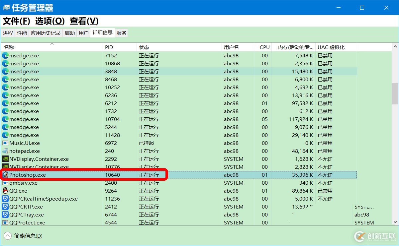Click the notepad.exe process icon
The height and width of the screenshot is (246, 399).
coord(5,151)
